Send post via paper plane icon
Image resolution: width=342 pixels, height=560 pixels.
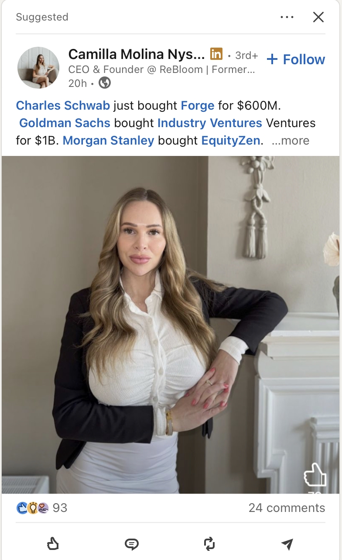(x=287, y=544)
